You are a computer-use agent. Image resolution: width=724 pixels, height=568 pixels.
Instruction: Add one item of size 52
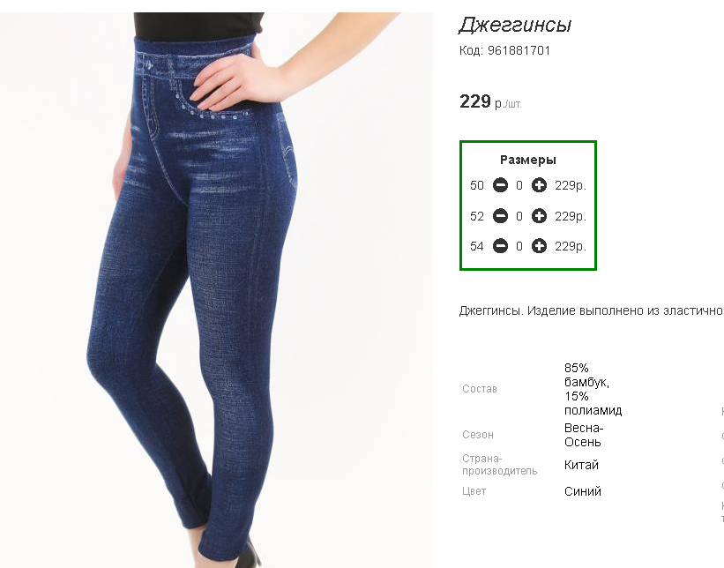pos(539,216)
